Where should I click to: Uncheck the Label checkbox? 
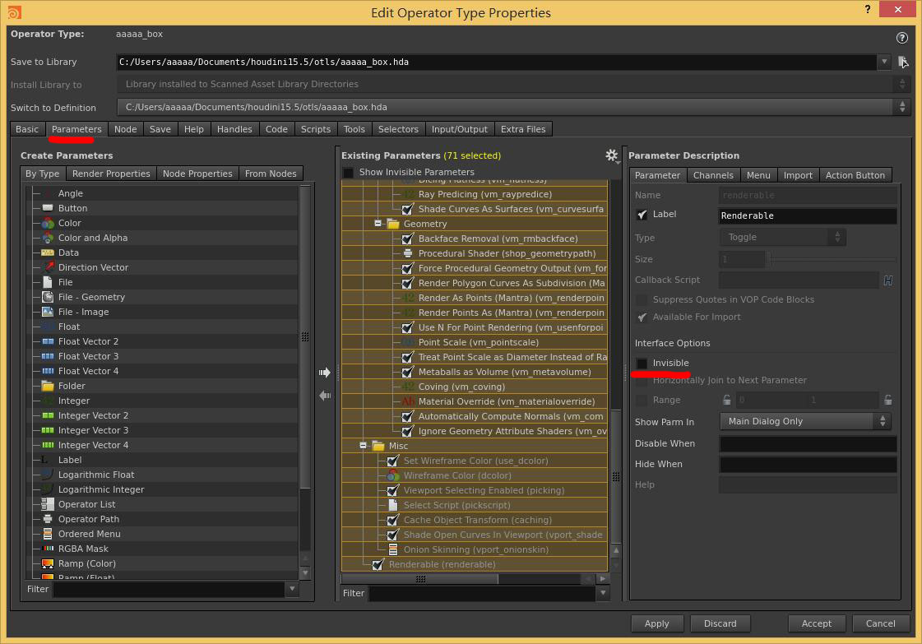(x=642, y=215)
